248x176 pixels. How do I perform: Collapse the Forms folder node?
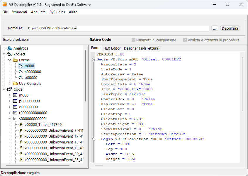pos(9,60)
